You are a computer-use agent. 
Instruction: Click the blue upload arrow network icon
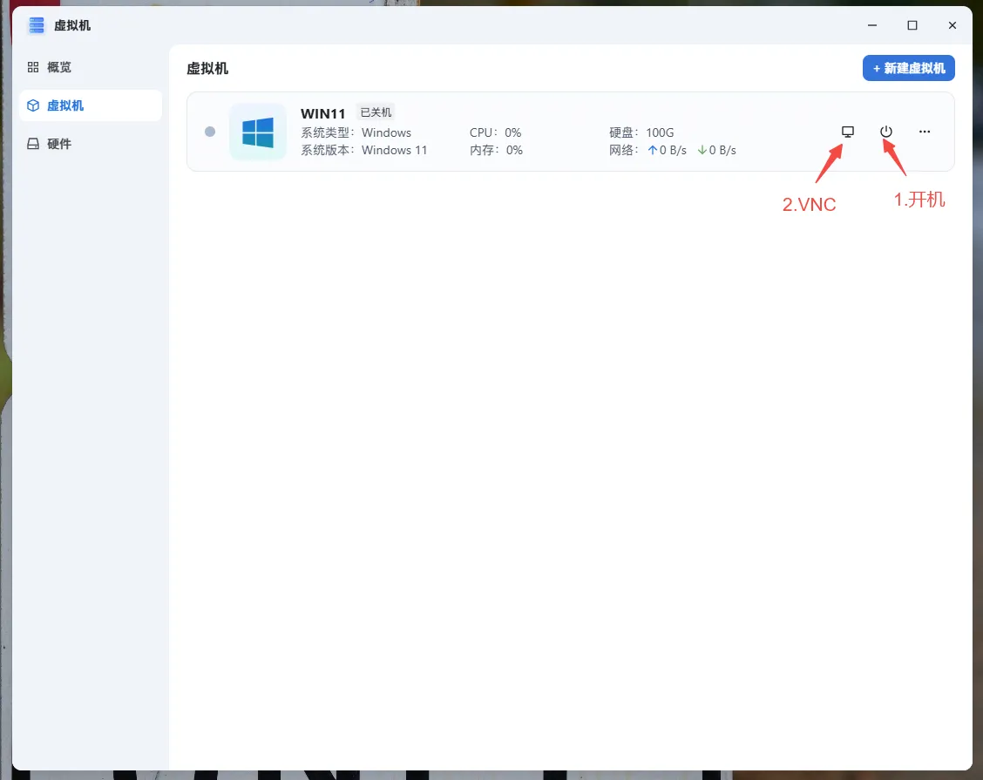tap(652, 150)
